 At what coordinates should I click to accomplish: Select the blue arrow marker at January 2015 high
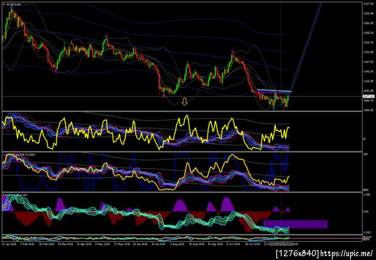tap(11, 8)
